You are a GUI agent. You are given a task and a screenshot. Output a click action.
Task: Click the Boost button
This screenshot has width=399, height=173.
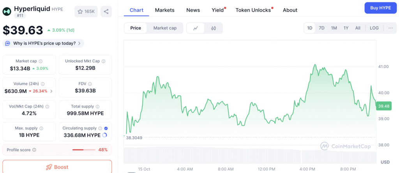point(57,167)
